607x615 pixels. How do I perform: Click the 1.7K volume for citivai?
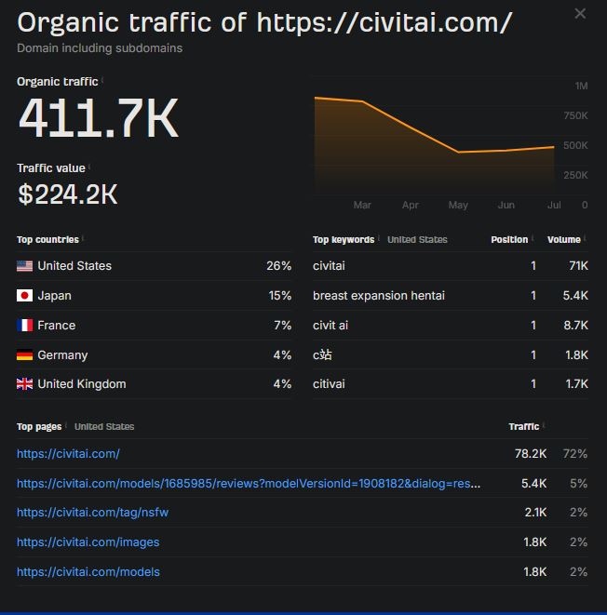(x=577, y=384)
